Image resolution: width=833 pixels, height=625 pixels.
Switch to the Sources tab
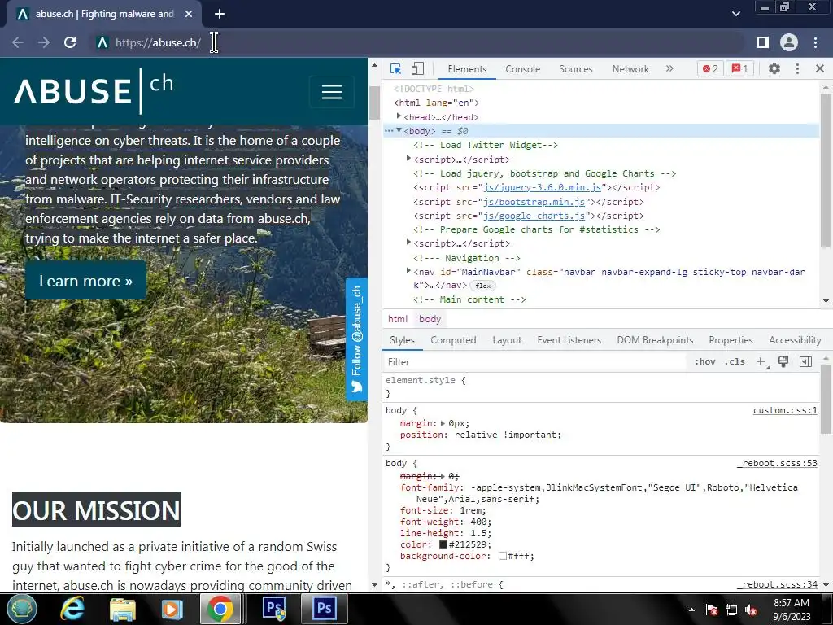(575, 69)
